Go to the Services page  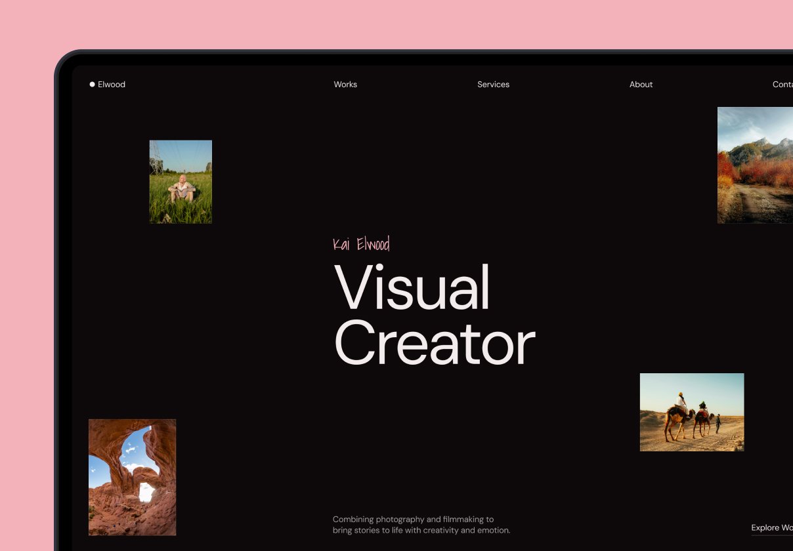pos(493,84)
